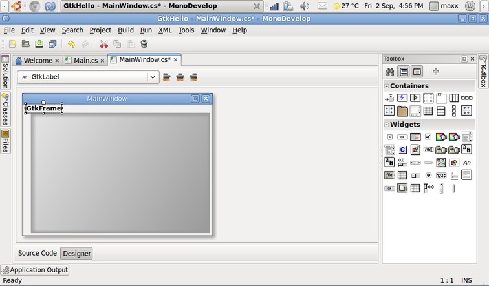Select the RadioButton widget icon
This screenshot has height=286, width=489.
coord(428,176)
